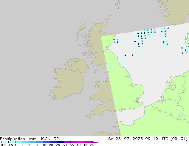Click the 30–35 mm purple legend swatch
Image resolution: width=189 pixels, height=146 pixels.
pyautogui.click(x=67, y=142)
